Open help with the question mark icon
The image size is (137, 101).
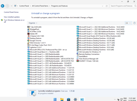click(x=135, y=23)
